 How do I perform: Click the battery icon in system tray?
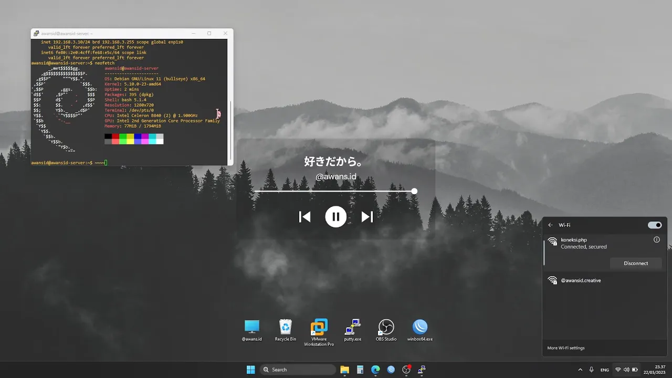pos(635,370)
